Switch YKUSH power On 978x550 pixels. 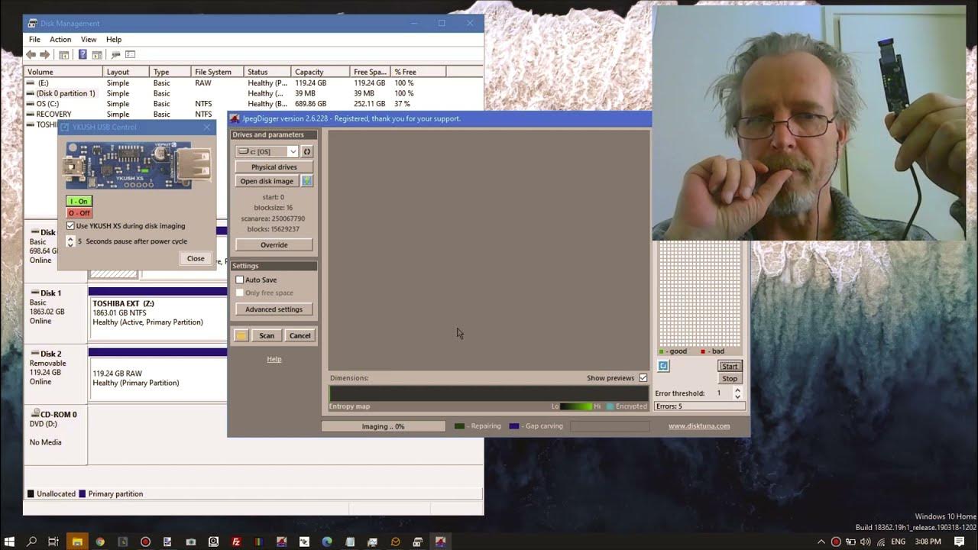tap(79, 202)
